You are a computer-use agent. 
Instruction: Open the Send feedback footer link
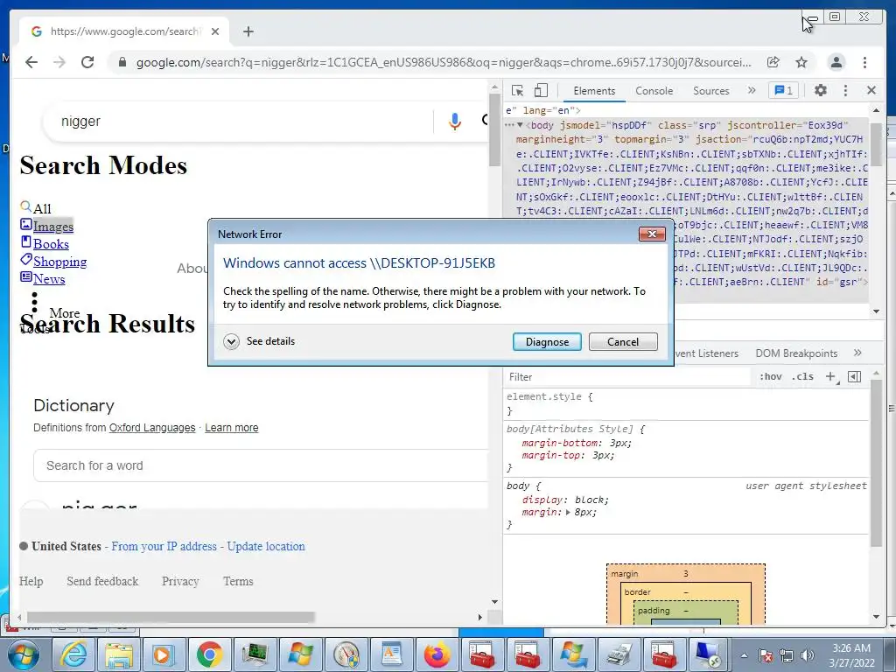[102, 581]
